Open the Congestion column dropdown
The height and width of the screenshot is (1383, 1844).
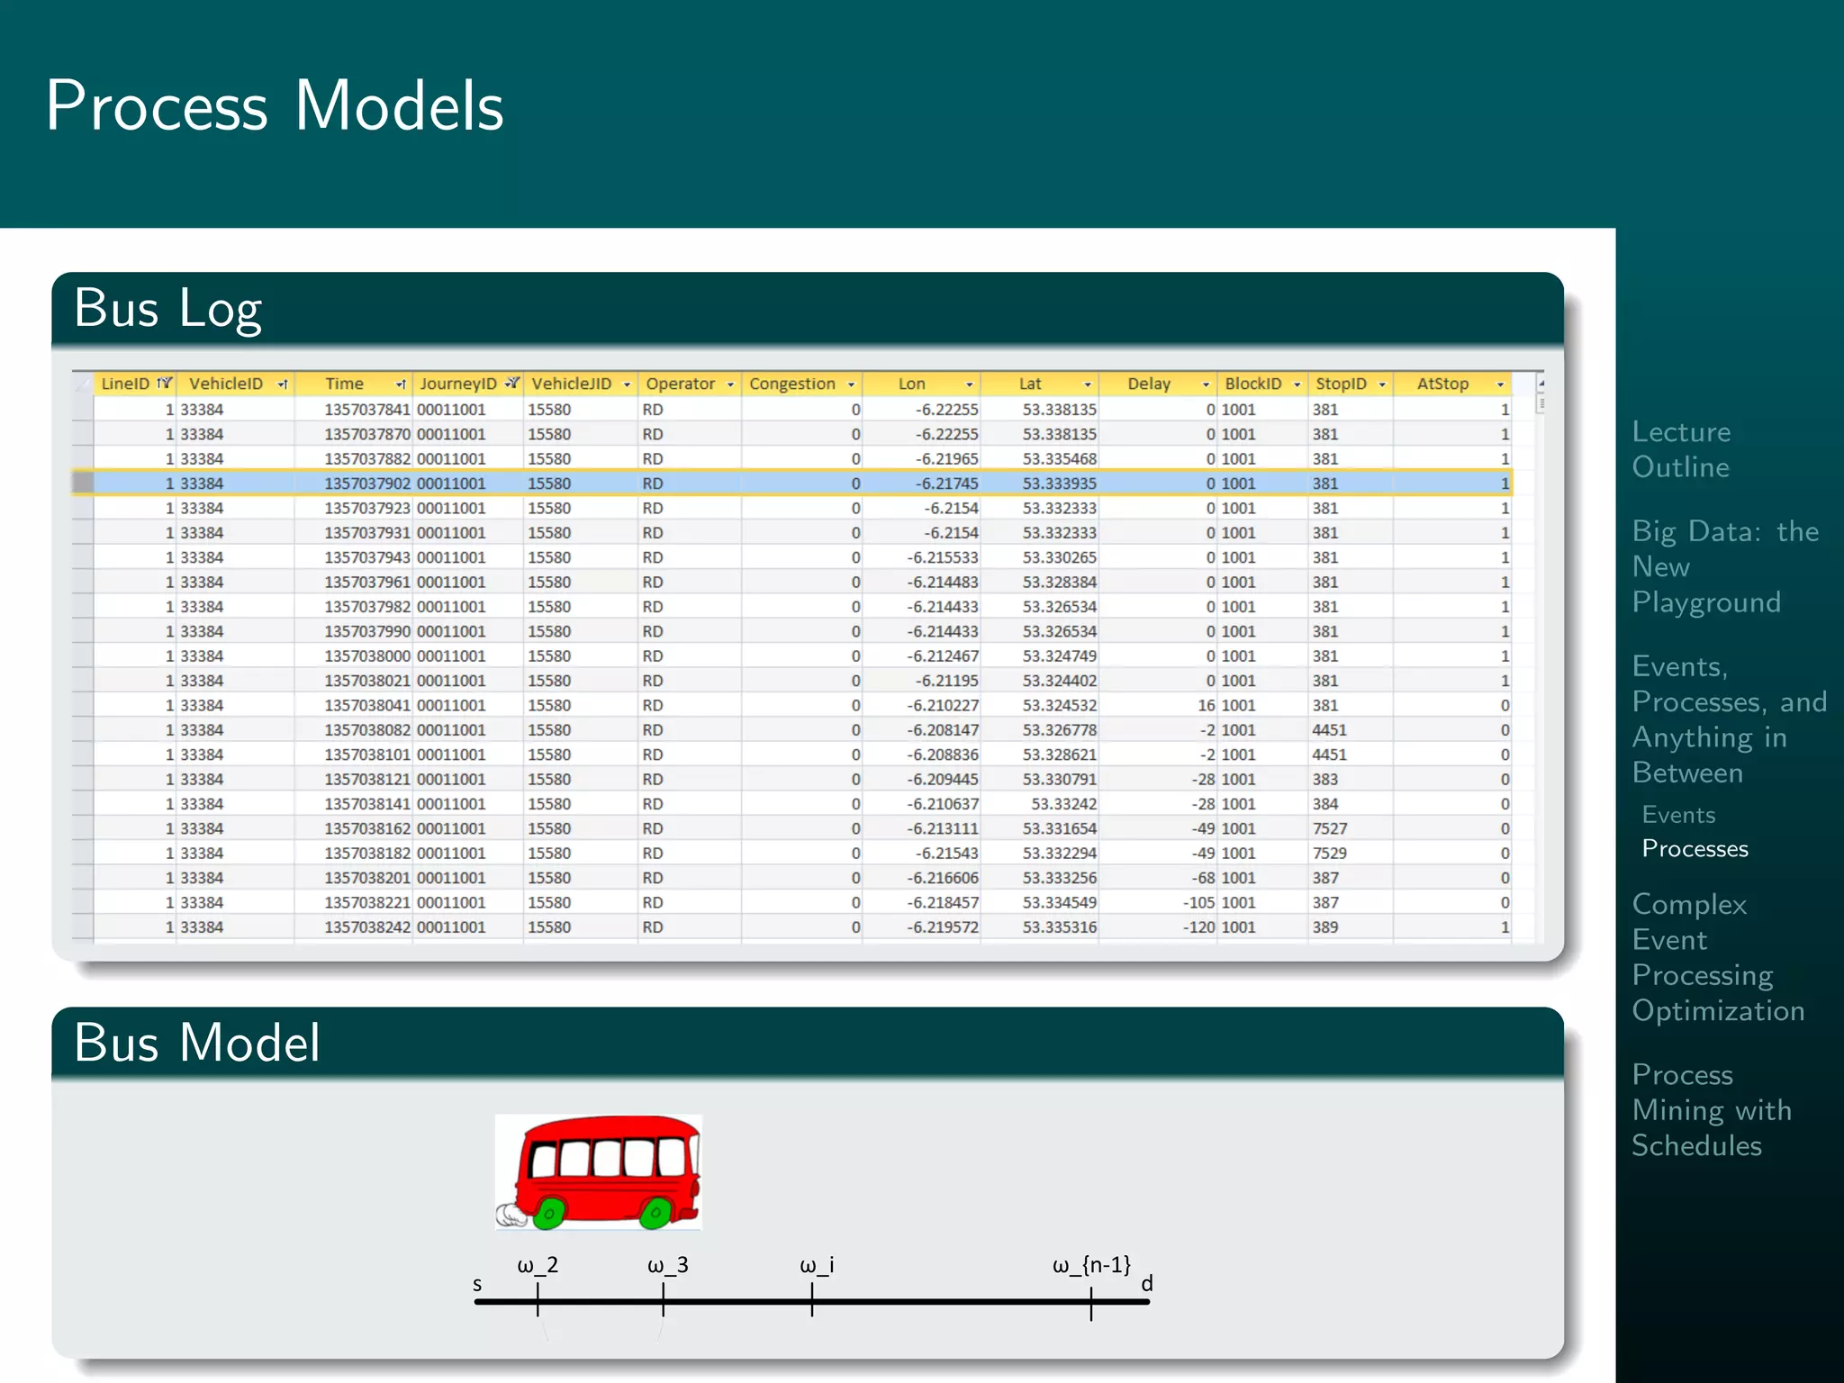click(x=850, y=384)
